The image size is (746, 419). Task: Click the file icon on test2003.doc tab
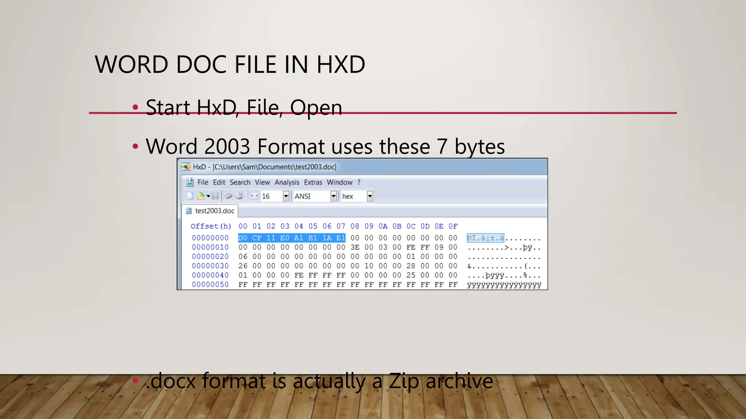(189, 211)
